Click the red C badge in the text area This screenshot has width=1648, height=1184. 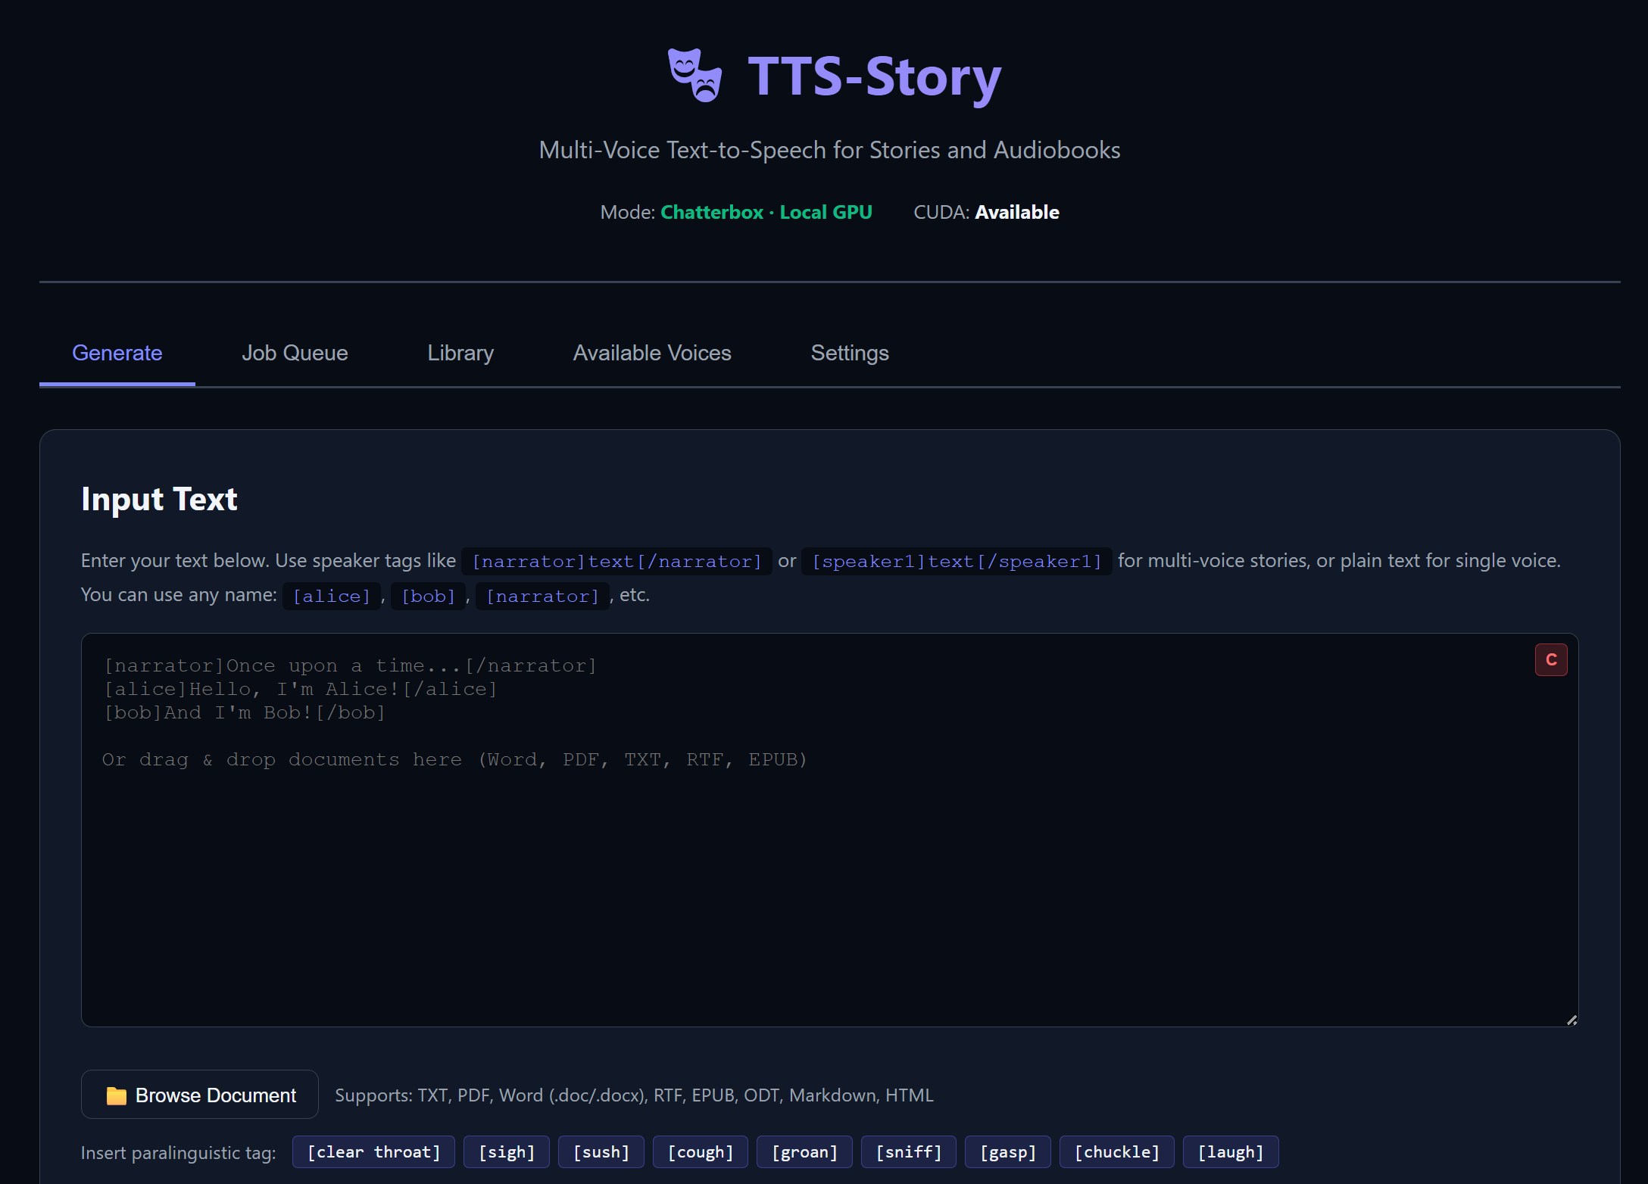point(1551,659)
